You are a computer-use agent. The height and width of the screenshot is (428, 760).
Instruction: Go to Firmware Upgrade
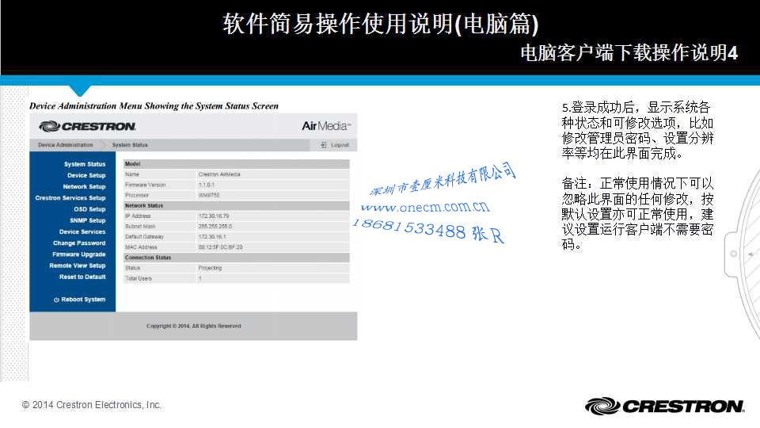pyautogui.click(x=79, y=254)
